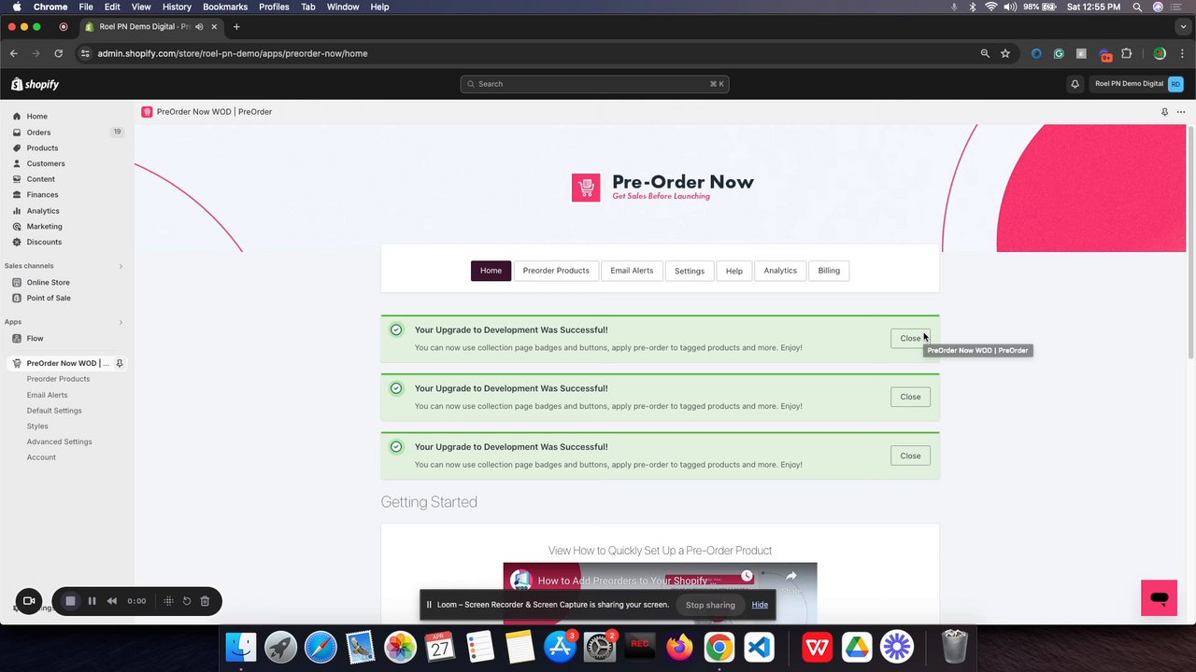Open Default Settings in sidebar
1196x672 pixels.
point(54,411)
